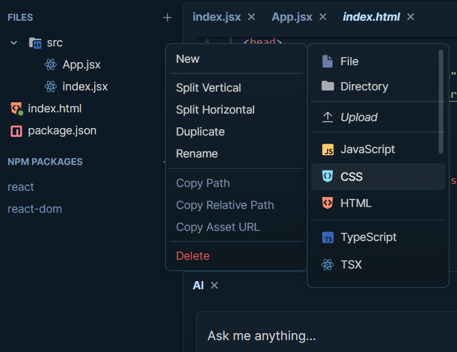Open the react-dom npm package

pyautogui.click(x=35, y=209)
